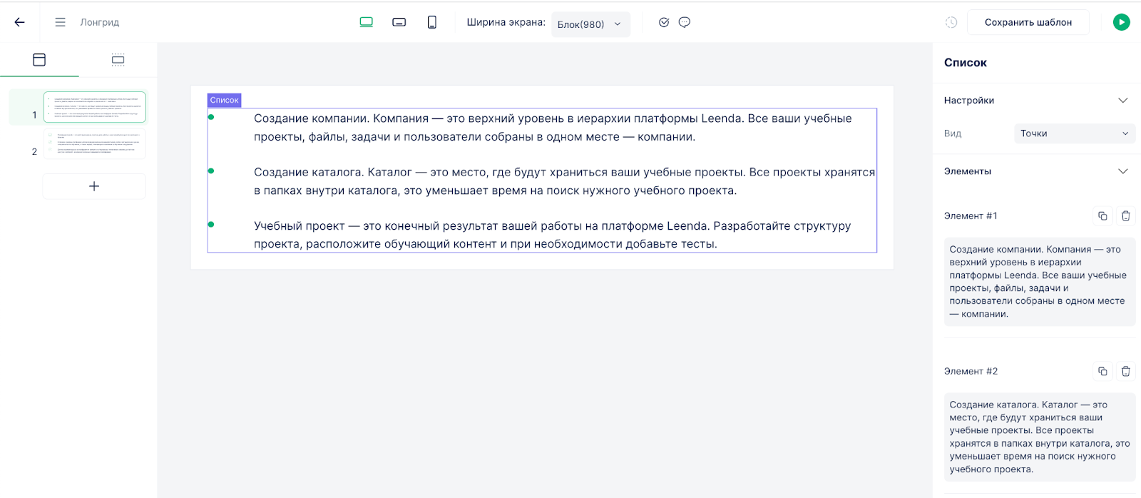Collapse the Элементы section
The height and width of the screenshot is (498, 1141).
coord(1122,171)
